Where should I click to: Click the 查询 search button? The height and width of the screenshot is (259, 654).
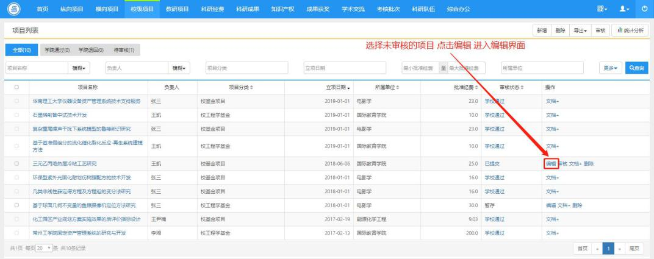[636, 68]
